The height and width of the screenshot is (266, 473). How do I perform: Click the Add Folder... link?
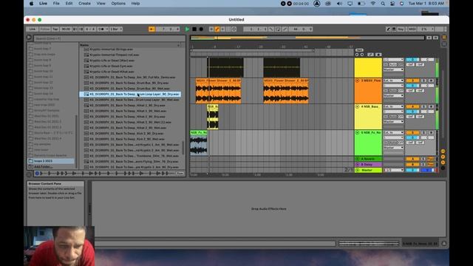coord(43,166)
